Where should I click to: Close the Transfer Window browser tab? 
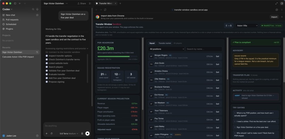(116, 4)
